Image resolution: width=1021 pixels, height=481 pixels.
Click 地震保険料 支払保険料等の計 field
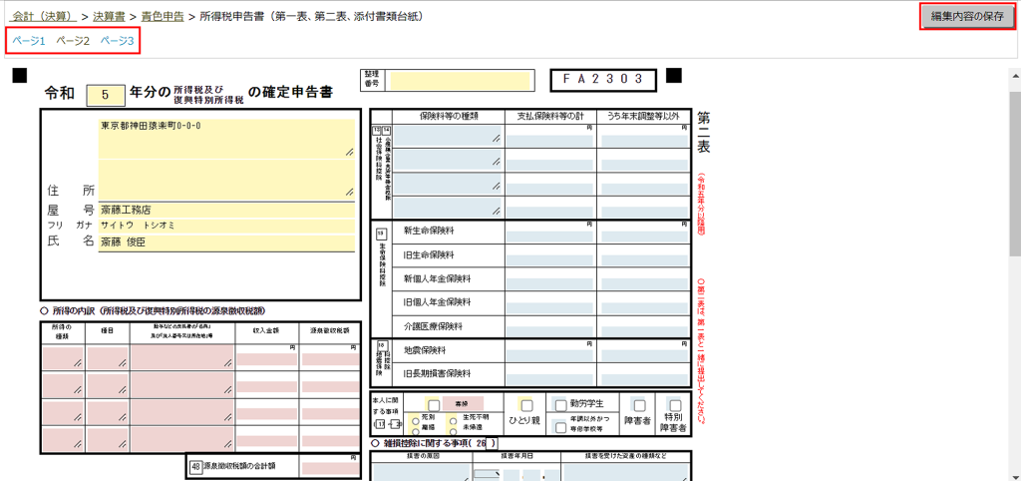549,355
